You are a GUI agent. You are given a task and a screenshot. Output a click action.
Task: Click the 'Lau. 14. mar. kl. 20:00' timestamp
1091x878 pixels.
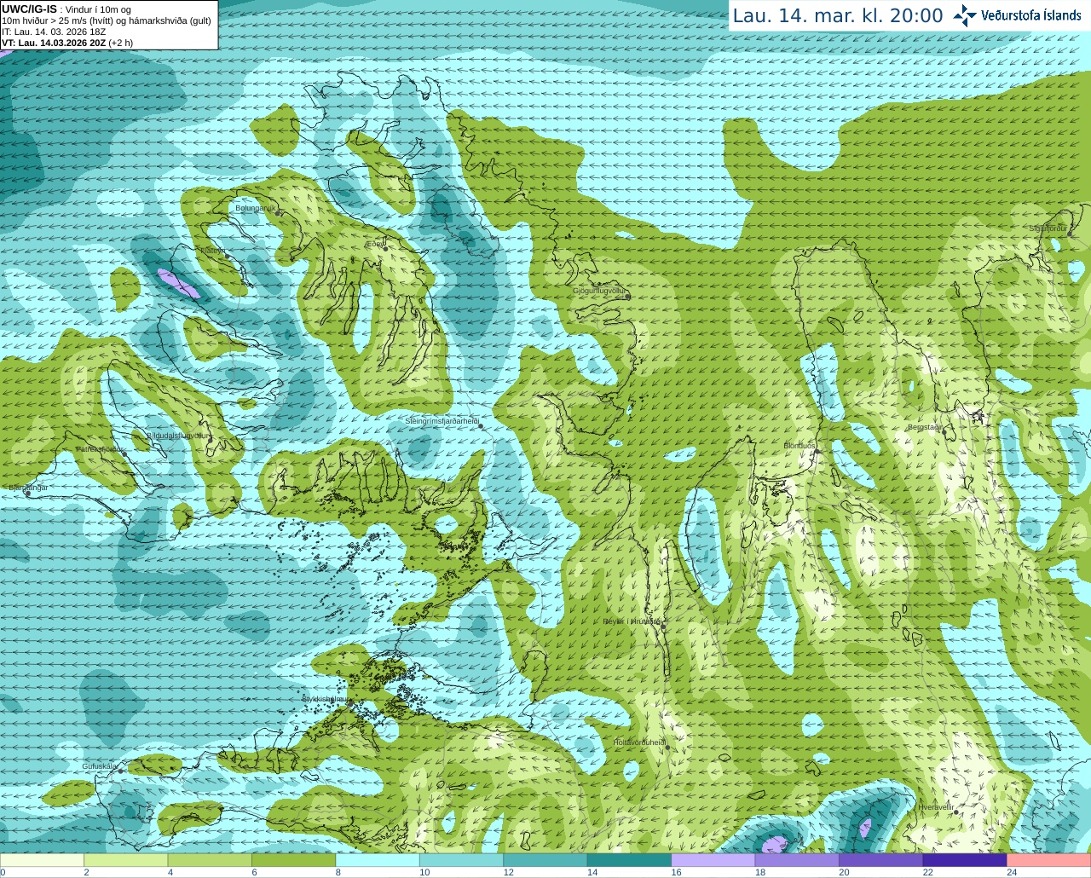click(x=838, y=15)
